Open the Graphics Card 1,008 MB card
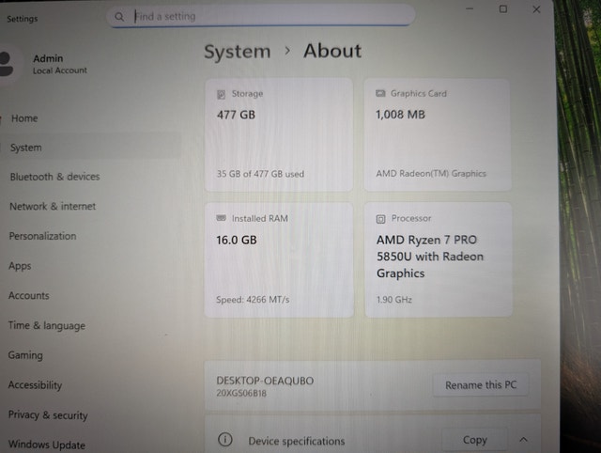Image resolution: width=601 pixels, height=453 pixels. click(438, 134)
